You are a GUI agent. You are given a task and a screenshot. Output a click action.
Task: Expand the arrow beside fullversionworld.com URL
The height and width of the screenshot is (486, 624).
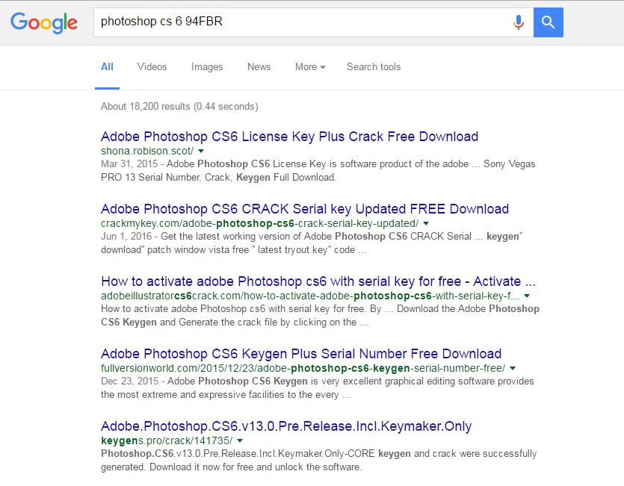(x=513, y=368)
